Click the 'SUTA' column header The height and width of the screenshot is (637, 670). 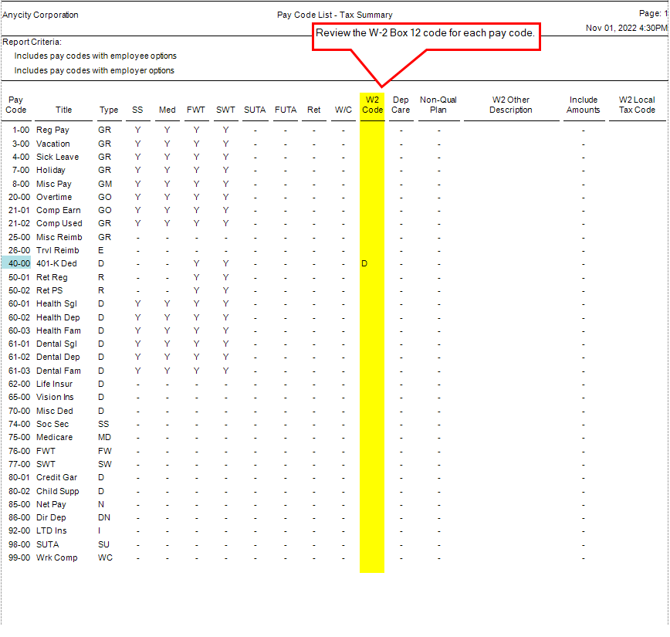coord(255,110)
